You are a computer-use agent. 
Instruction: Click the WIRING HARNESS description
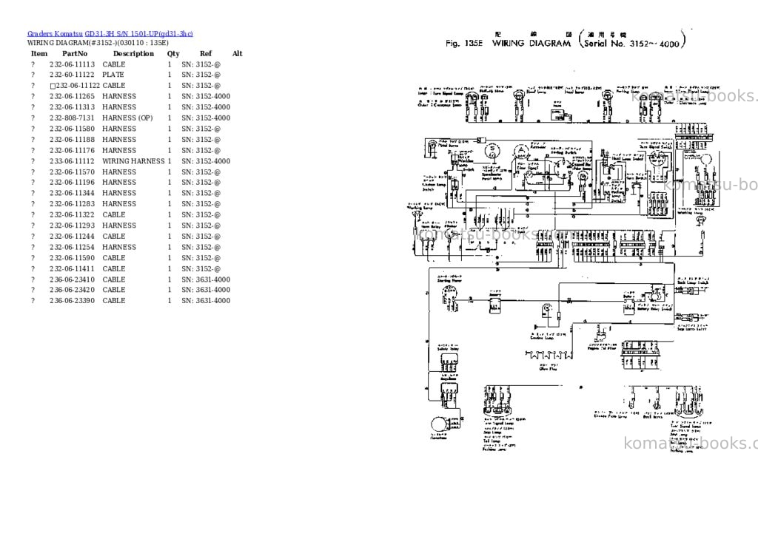click(x=133, y=161)
